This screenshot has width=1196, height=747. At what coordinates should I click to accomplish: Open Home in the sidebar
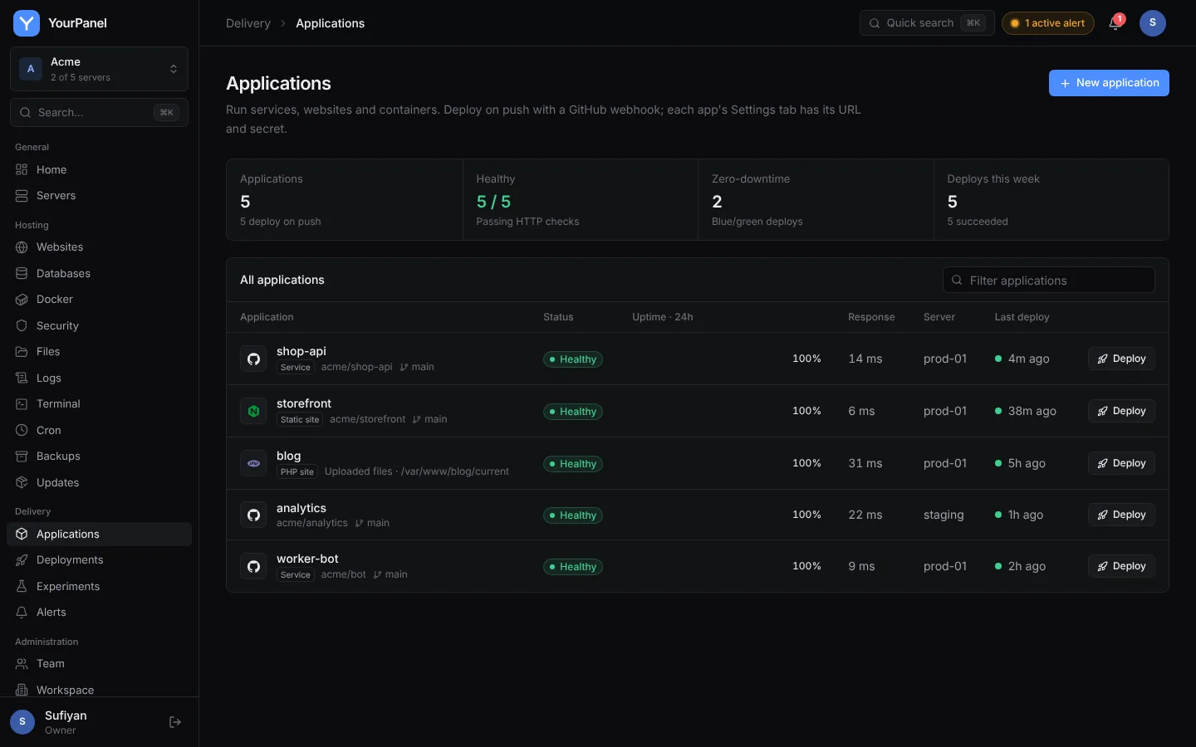99,169
